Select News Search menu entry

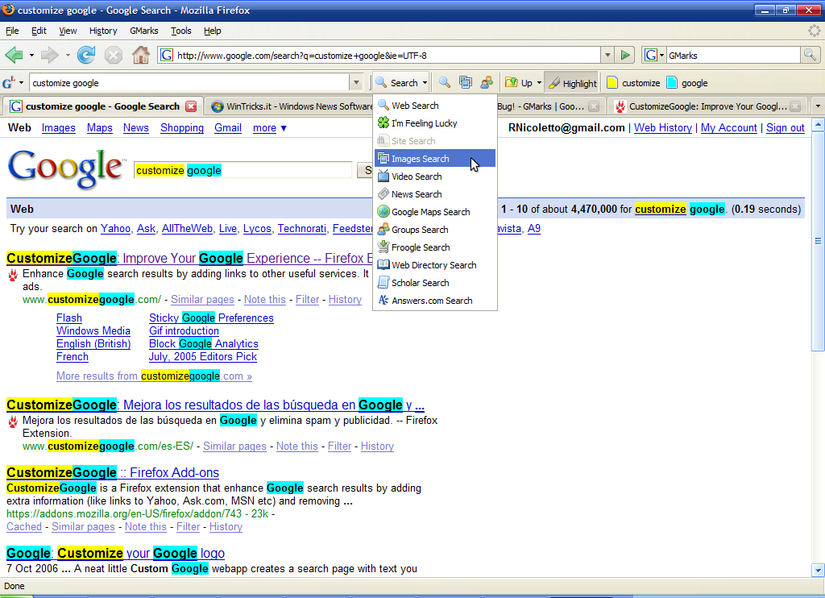435,194
